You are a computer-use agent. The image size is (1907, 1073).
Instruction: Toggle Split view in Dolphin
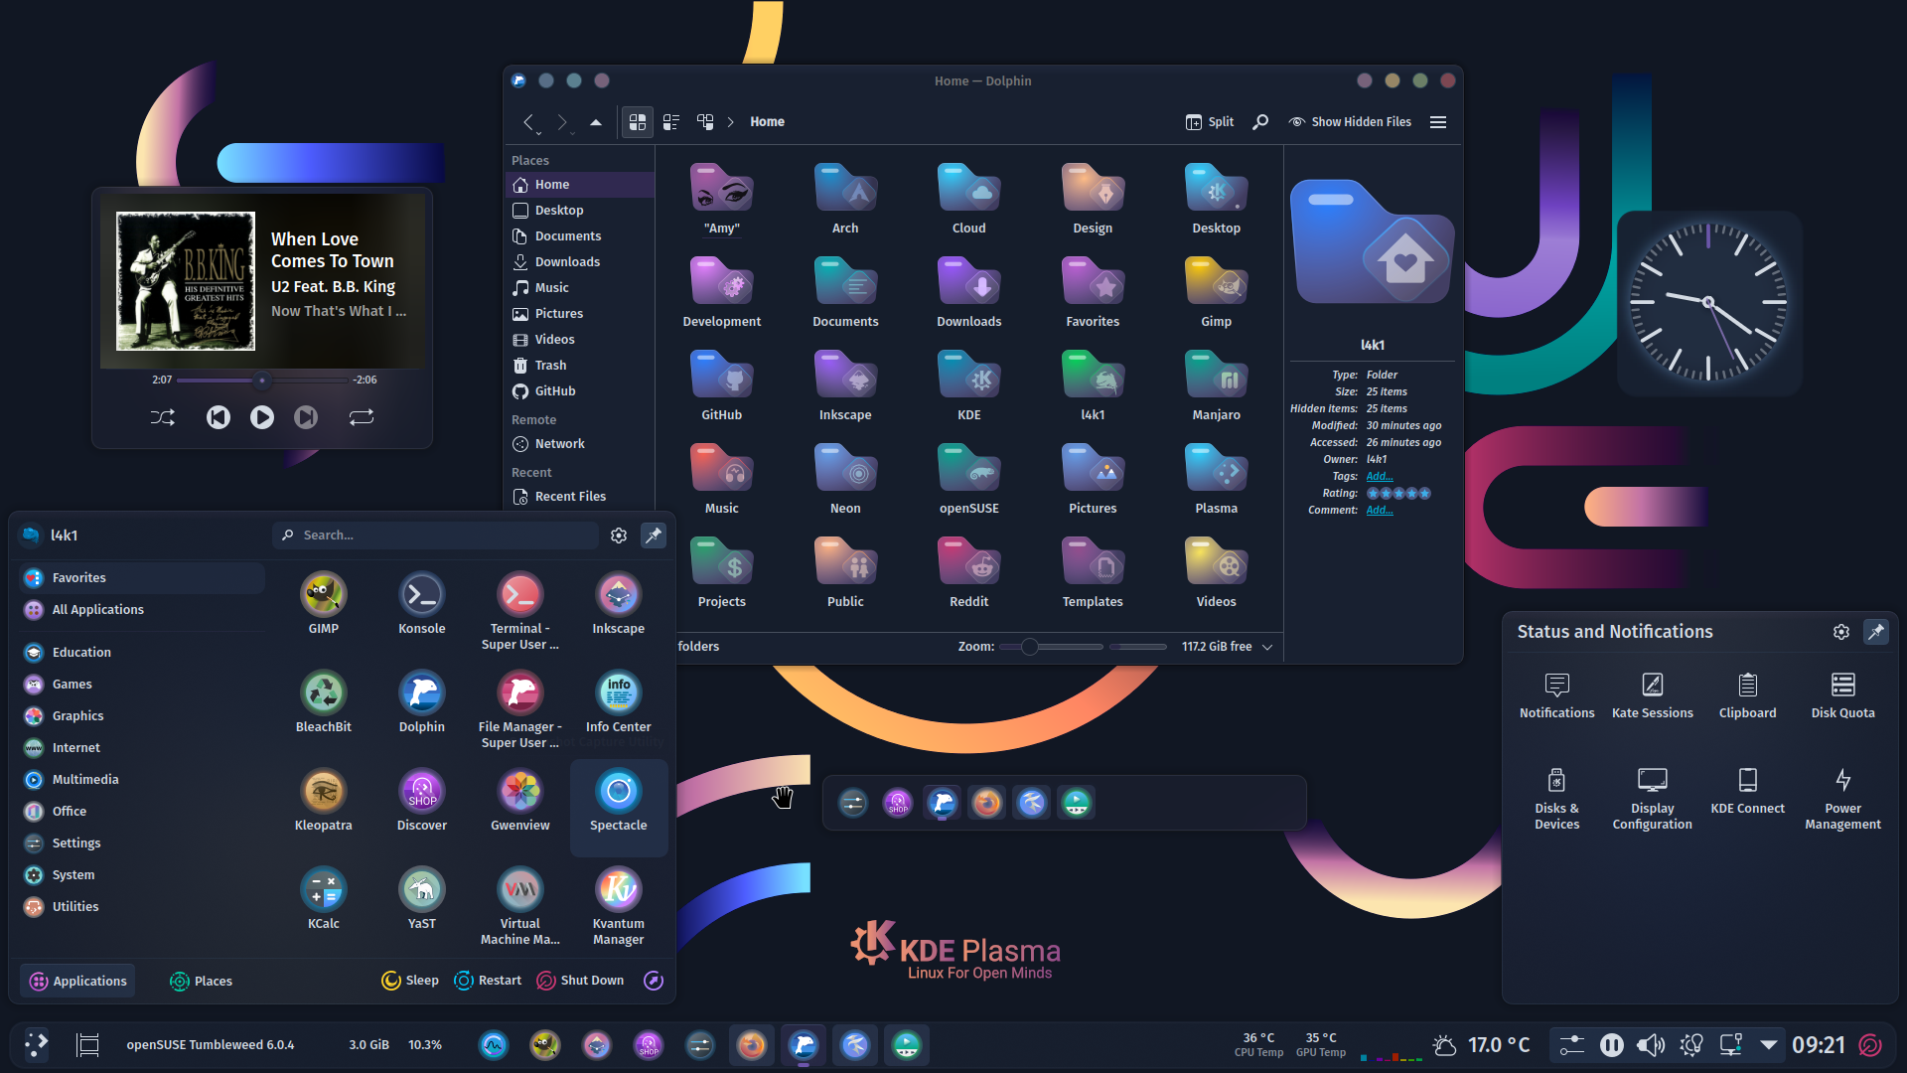[1209, 122]
